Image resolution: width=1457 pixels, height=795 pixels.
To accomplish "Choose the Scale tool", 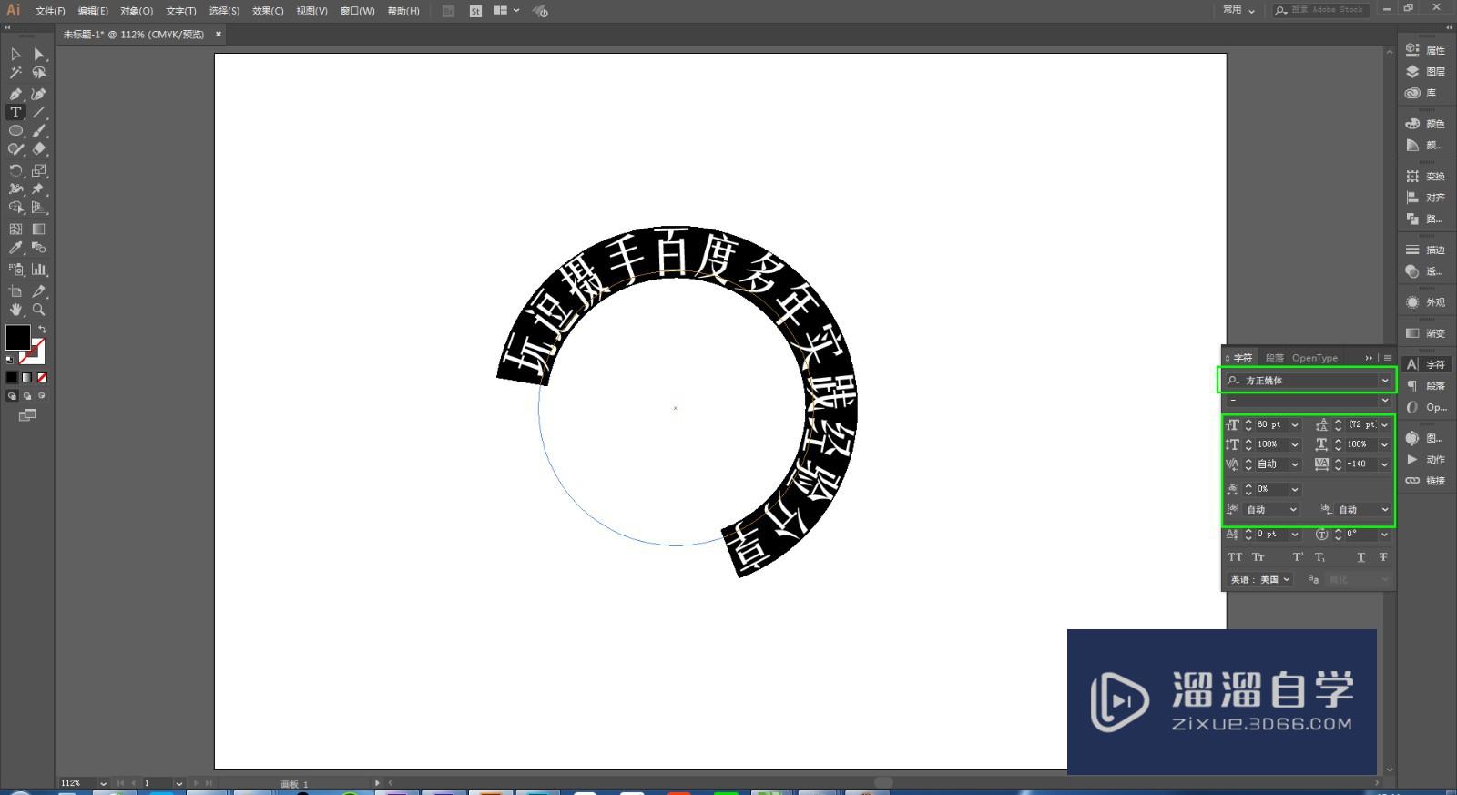I will point(39,171).
